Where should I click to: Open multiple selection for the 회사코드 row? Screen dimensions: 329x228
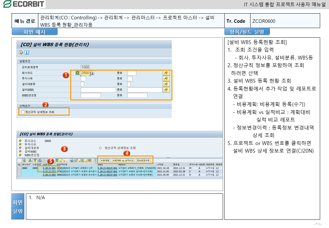[166, 73]
